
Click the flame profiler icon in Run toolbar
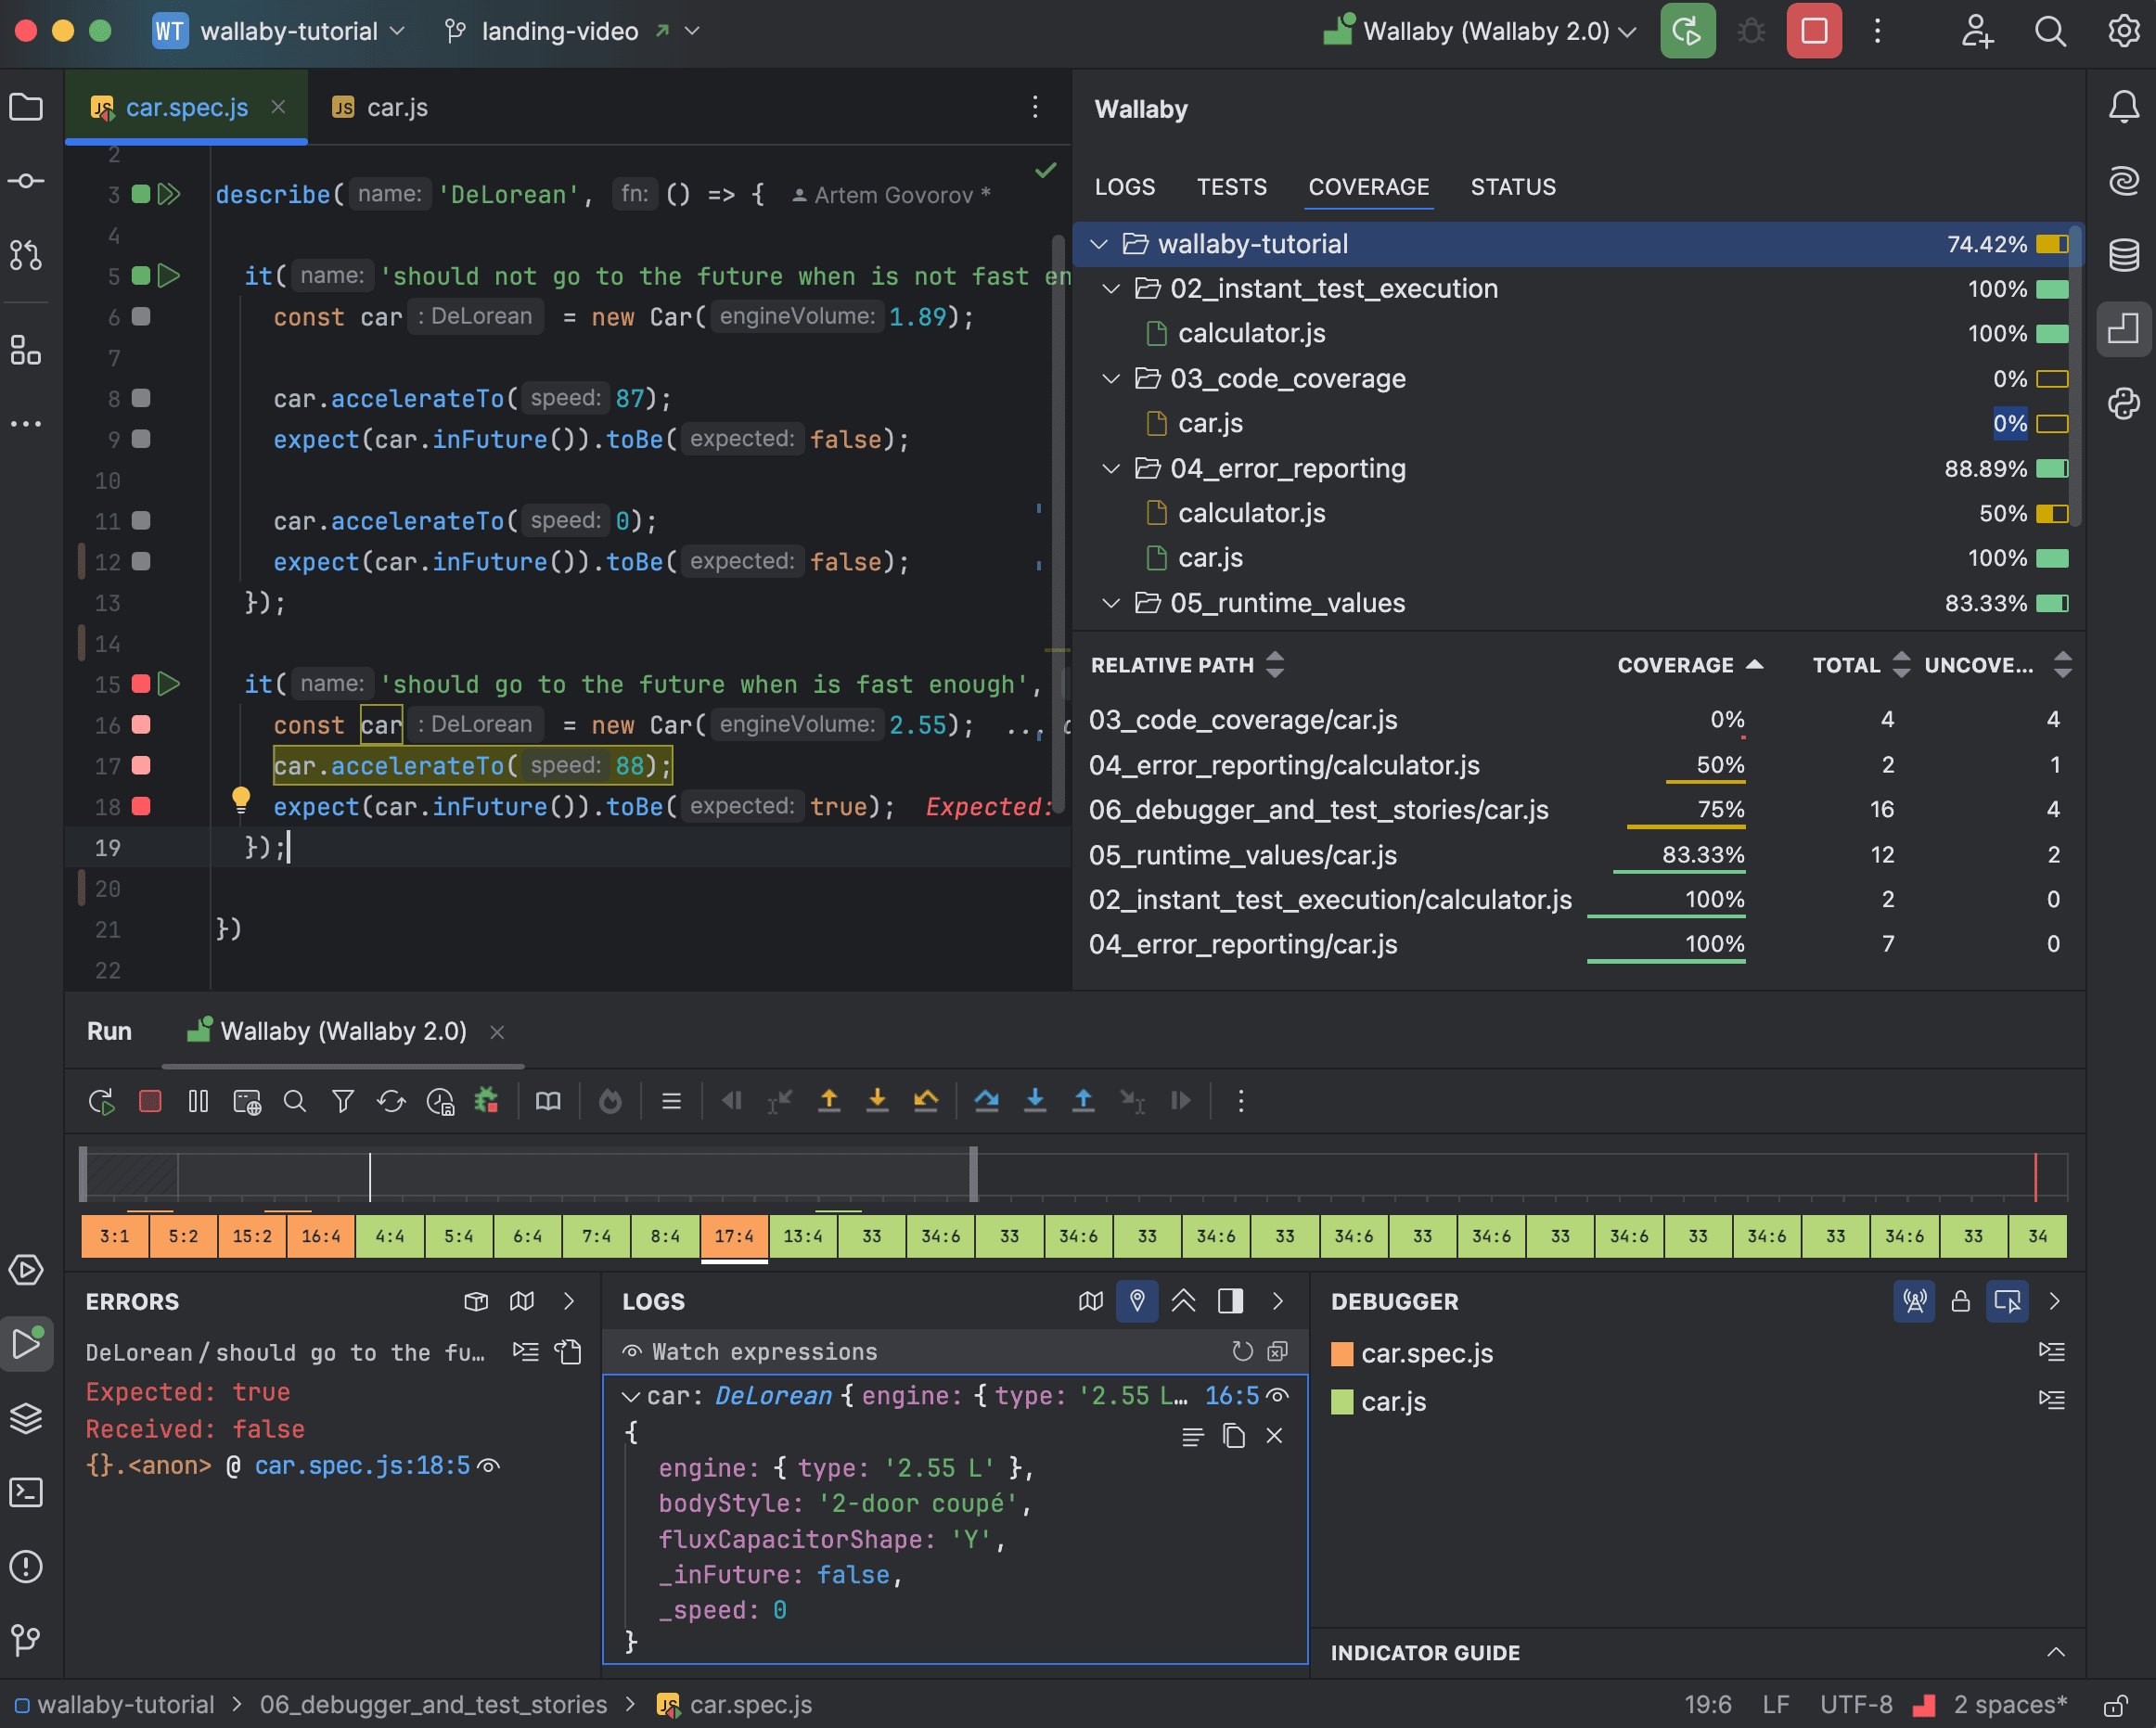tap(610, 1101)
